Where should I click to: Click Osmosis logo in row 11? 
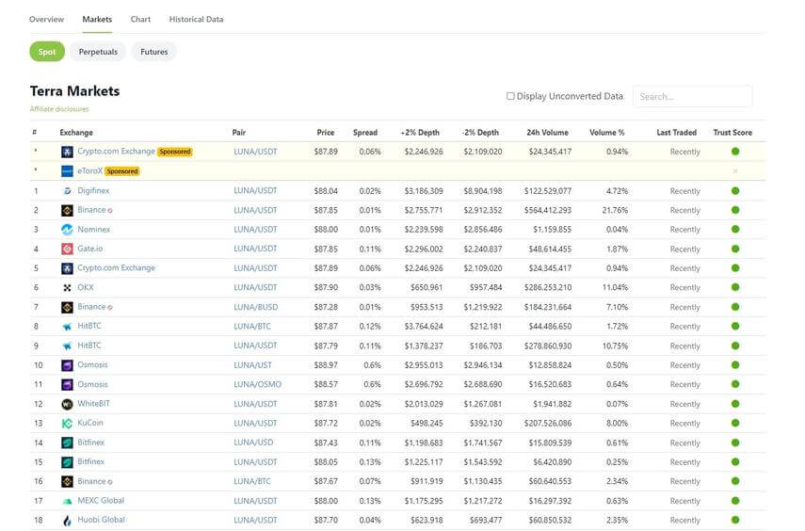pos(67,385)
